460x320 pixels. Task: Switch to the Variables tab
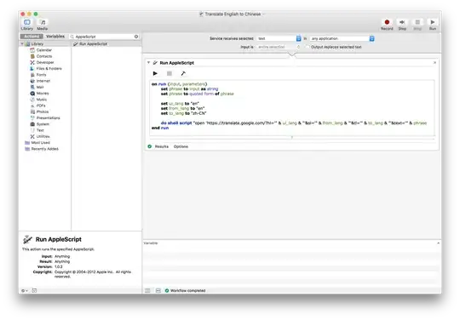55,37
